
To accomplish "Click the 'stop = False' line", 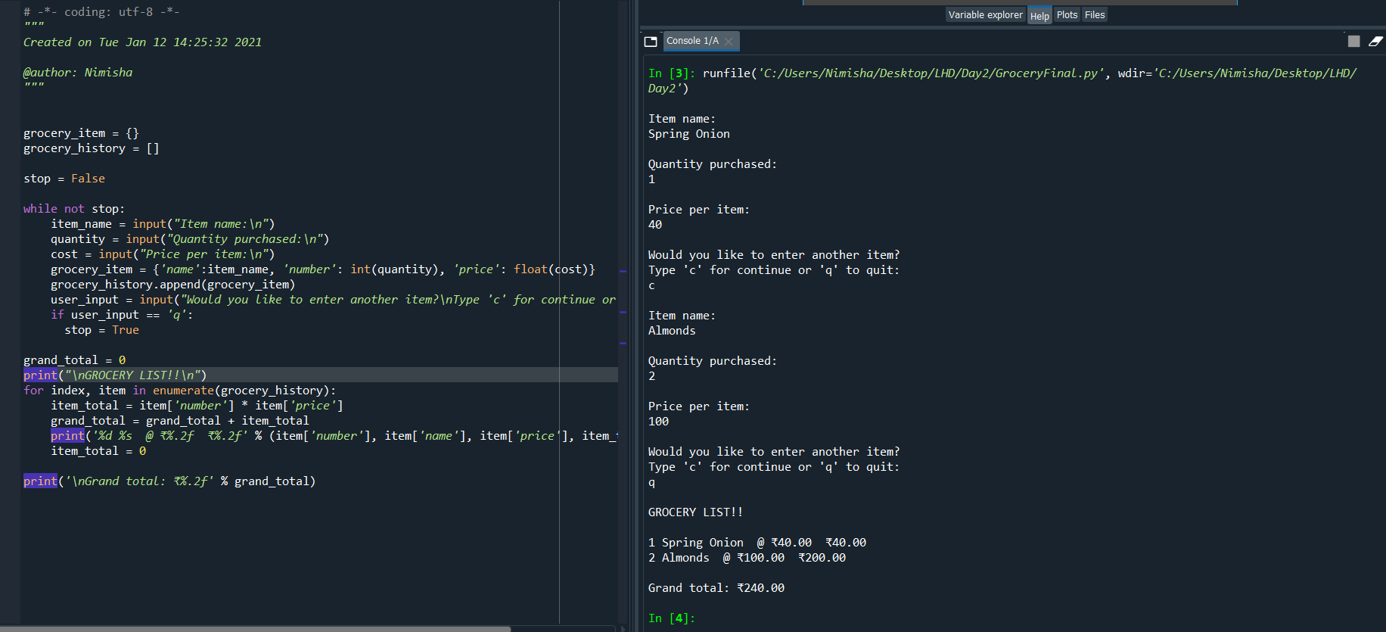I will pos(64,179).
